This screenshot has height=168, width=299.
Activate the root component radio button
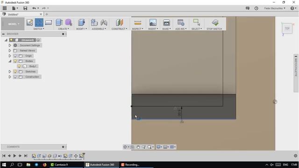38,40
